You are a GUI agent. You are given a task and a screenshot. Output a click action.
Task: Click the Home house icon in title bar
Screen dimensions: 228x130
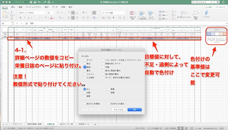(x=31, y=2)
